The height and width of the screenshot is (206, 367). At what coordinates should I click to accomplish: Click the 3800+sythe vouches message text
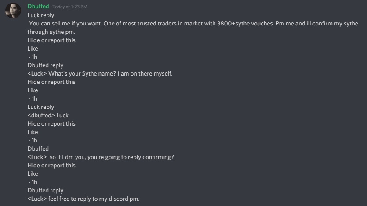pyautogui.click(x=193, y=28)
